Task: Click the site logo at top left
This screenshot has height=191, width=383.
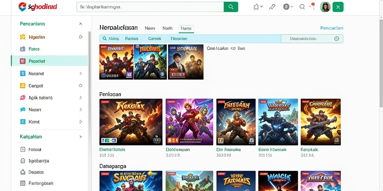Action: 38,7
